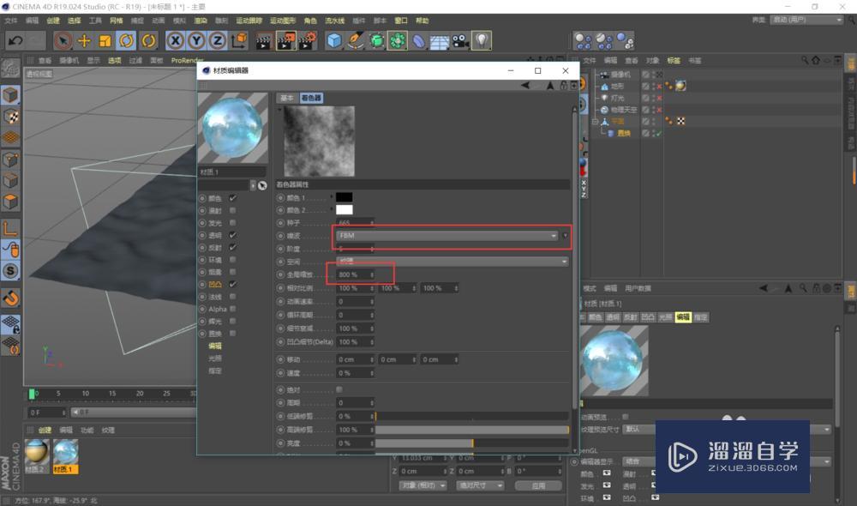Select 材质 2 thumbnail in material manager

click(37, 455)
